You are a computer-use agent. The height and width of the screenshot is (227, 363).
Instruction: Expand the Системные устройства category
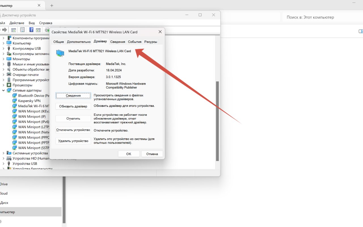tap(3, 153)
